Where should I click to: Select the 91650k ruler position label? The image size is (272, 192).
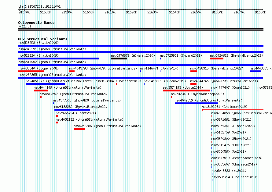pyautogui.click(x=196, y=12)
